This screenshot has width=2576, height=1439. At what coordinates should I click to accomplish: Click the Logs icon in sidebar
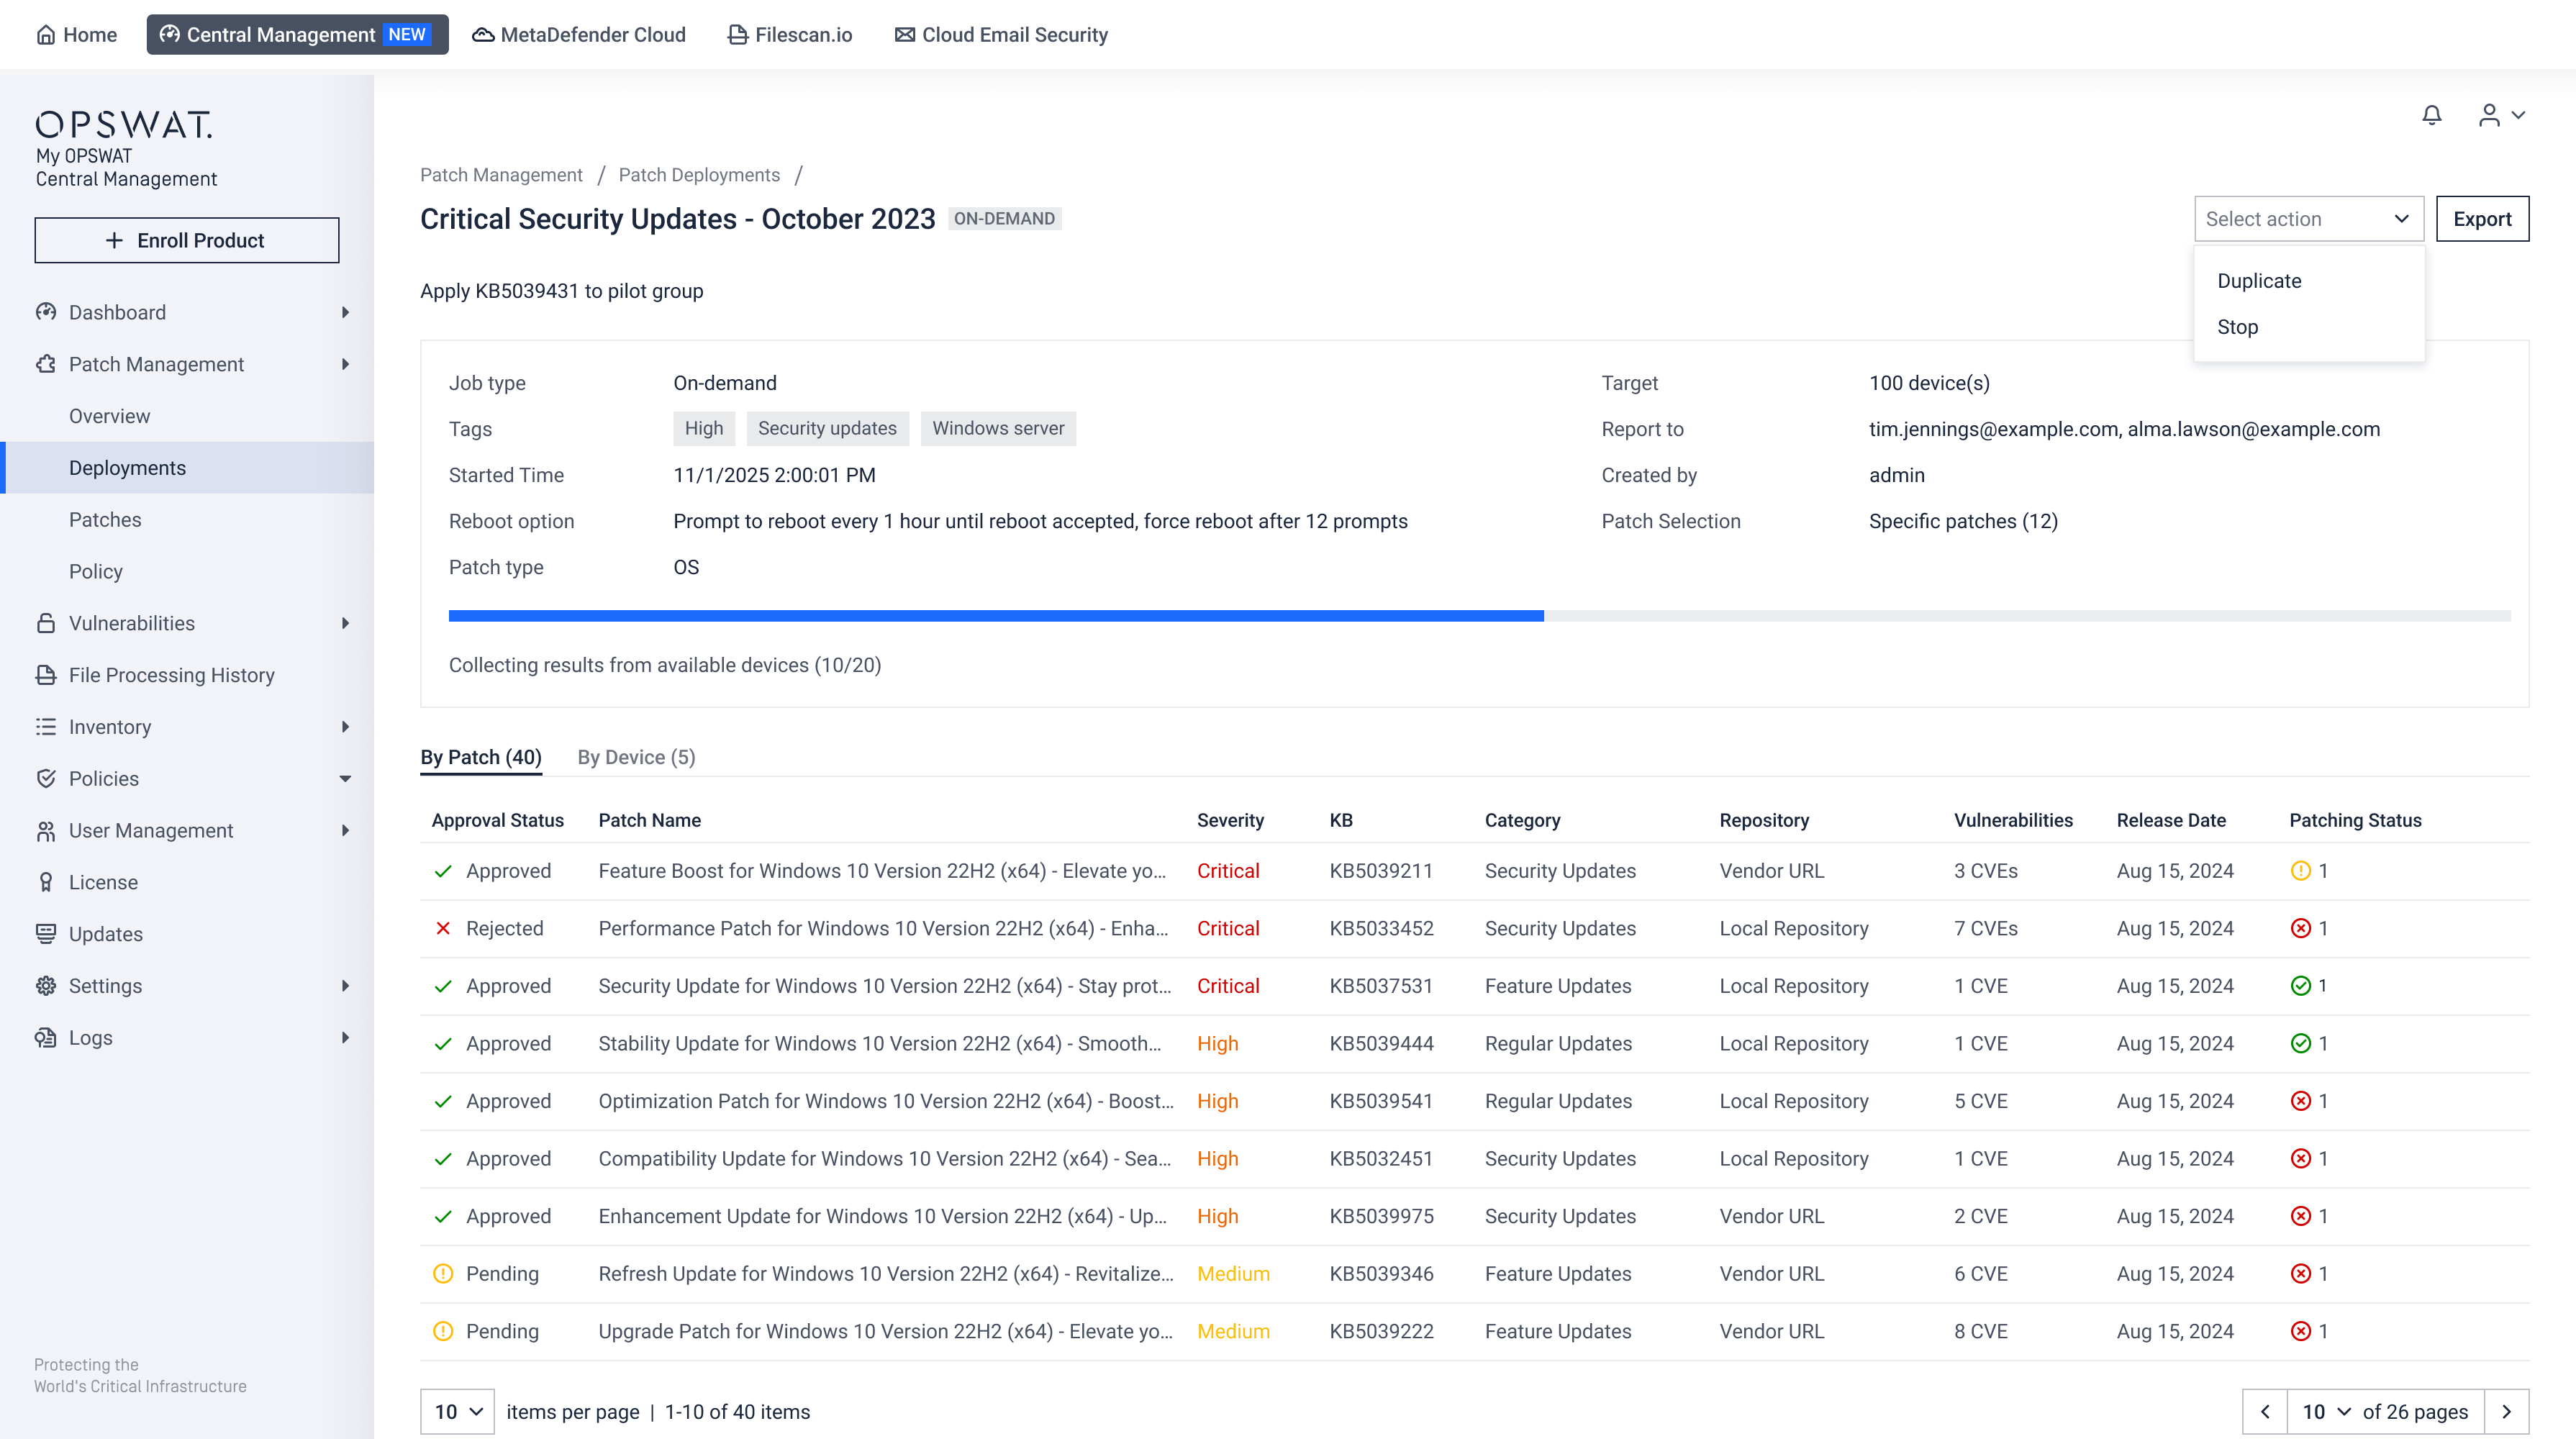(x=45, y=1038)
